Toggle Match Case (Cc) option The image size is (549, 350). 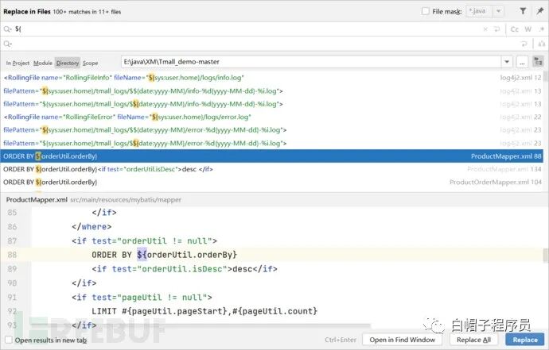[515, 29]
